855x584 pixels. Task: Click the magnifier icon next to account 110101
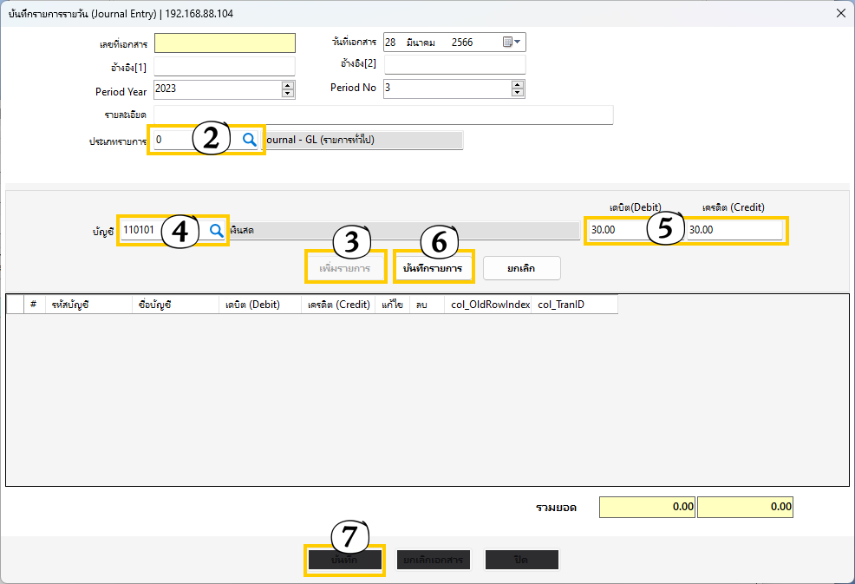217,230
